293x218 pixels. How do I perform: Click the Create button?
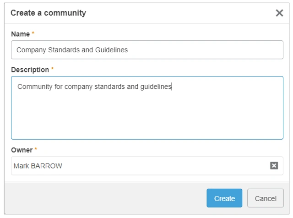coord(224,198)
